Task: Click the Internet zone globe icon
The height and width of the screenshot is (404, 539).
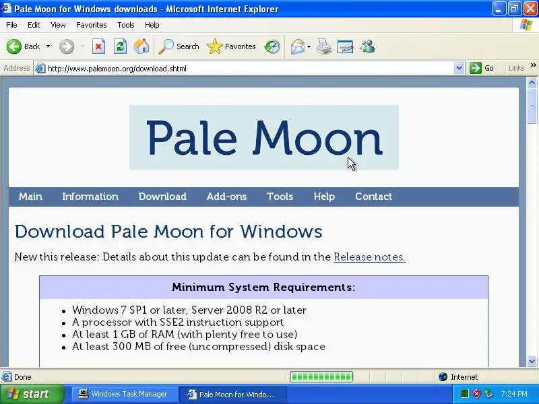Action: 443,377
